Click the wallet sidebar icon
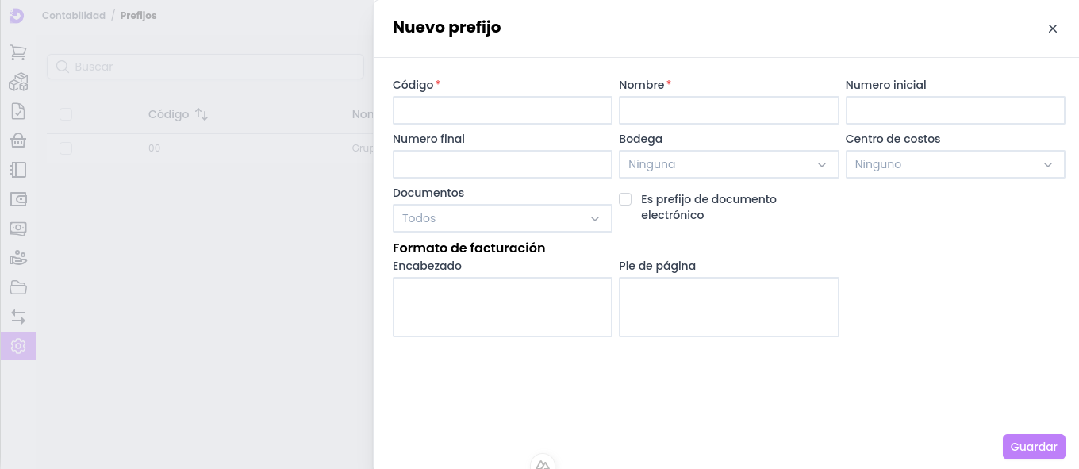The width and height of the screenshot is (1079, 469). [x=18, y=199]
